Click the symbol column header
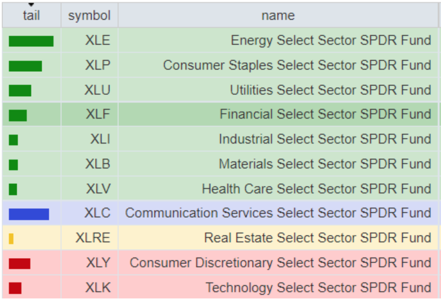This screenshot has width=441, height=299. [89, 15]
